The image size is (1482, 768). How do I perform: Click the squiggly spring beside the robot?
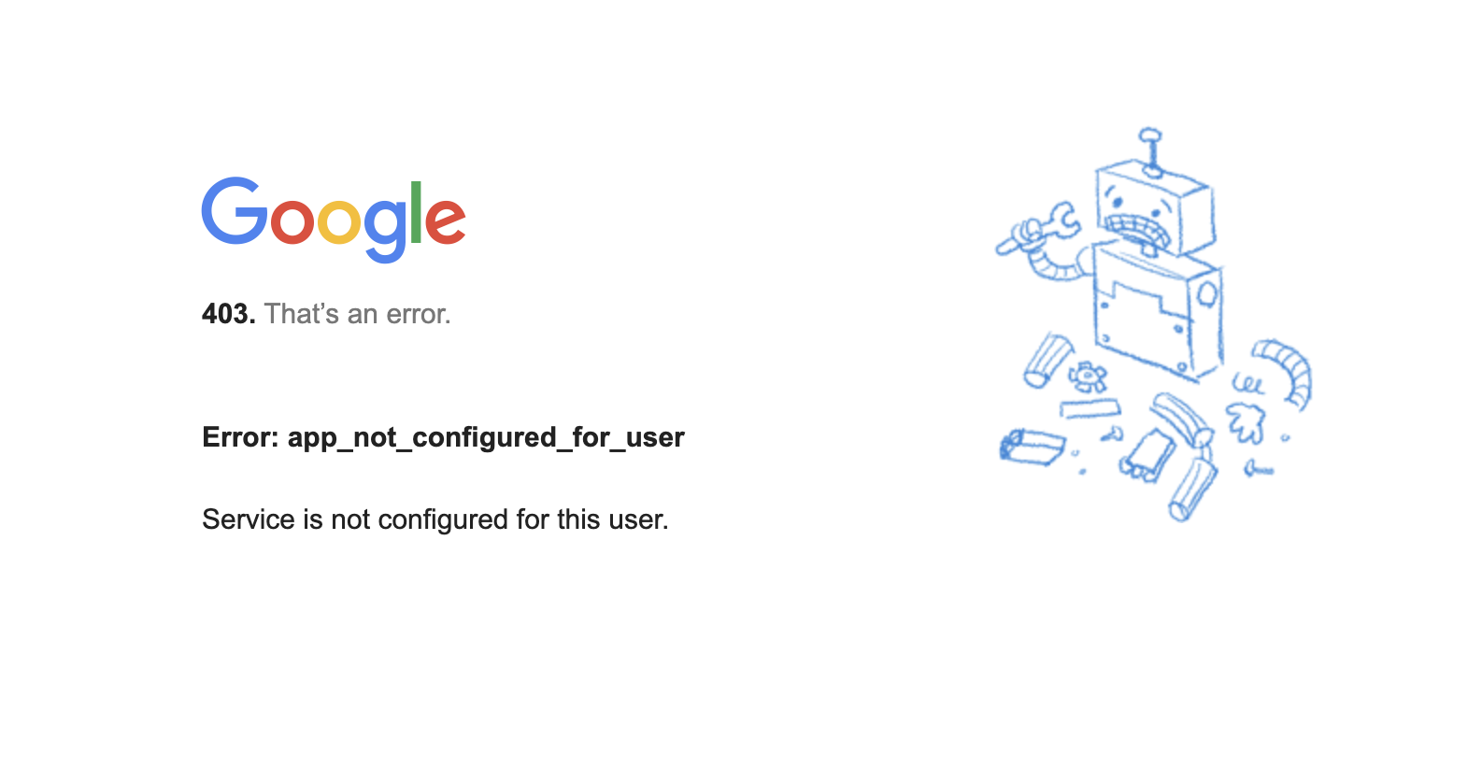coord(1247,383)
